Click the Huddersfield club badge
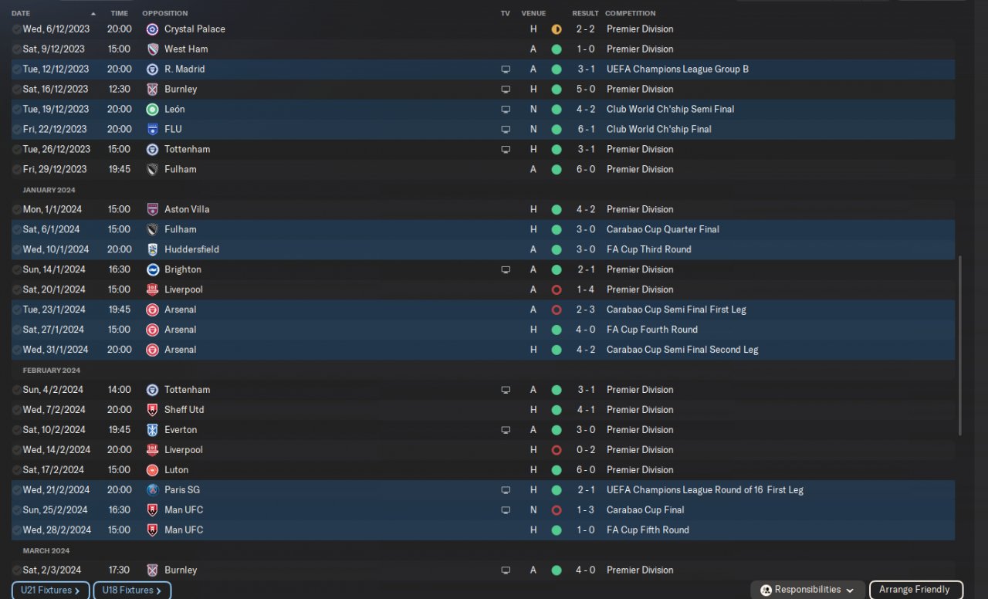Screen dimensions: 988x599 pos(152,250)
